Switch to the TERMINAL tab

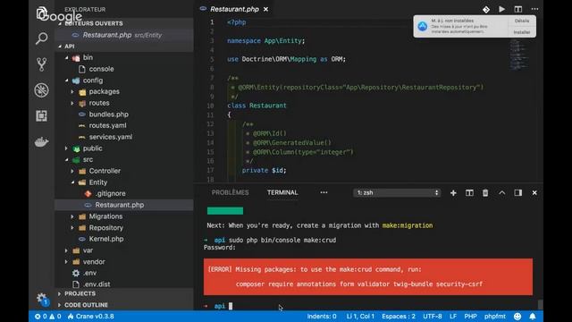click(x=282, y=192)
